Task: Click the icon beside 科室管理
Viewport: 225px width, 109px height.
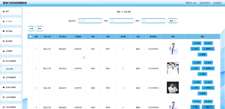Action: point(4,51)
